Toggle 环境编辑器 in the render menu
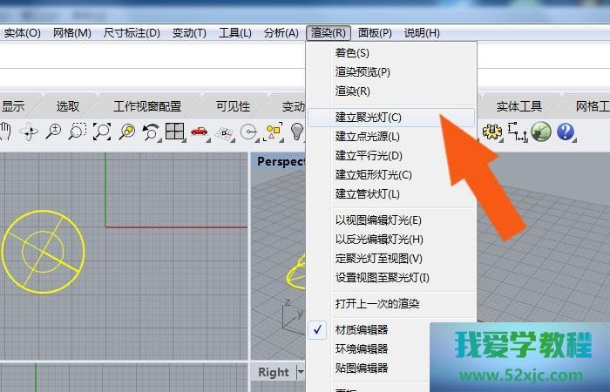This screenshot has height=392, width=610. 362,348
